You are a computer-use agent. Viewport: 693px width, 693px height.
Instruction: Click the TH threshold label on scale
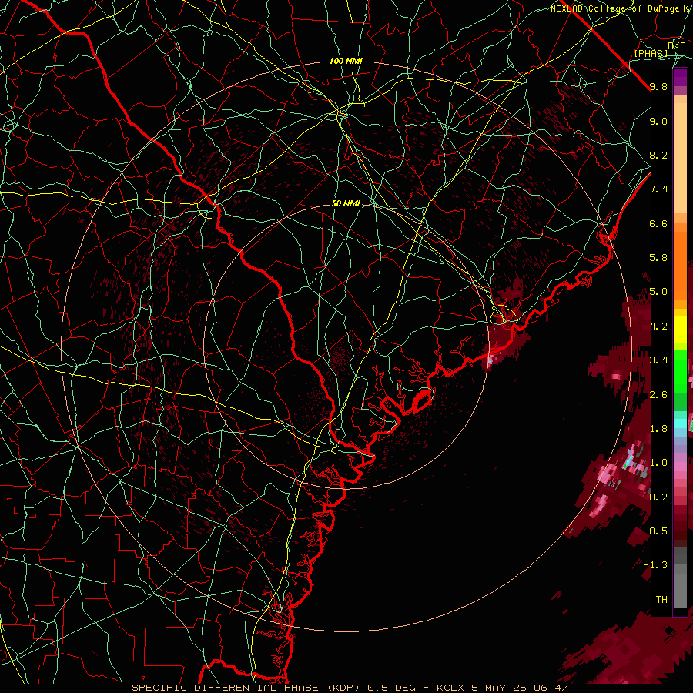[661, 600]
